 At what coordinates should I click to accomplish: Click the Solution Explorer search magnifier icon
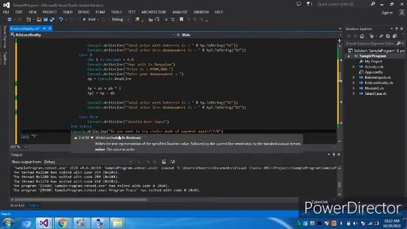click(399, 43)
